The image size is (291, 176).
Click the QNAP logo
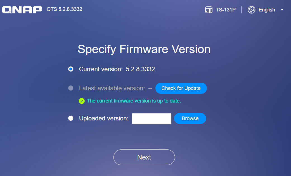(x=22, y=10)
